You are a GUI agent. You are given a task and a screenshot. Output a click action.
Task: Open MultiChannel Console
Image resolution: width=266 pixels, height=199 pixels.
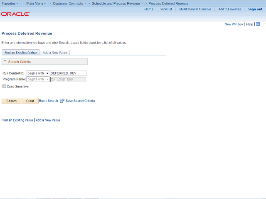pos(195,9)
